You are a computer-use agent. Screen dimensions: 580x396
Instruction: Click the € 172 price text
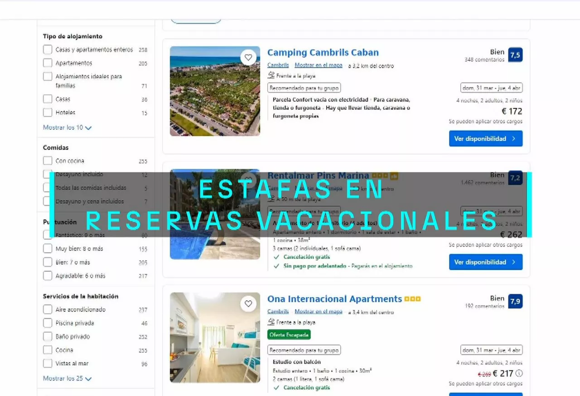512,111
